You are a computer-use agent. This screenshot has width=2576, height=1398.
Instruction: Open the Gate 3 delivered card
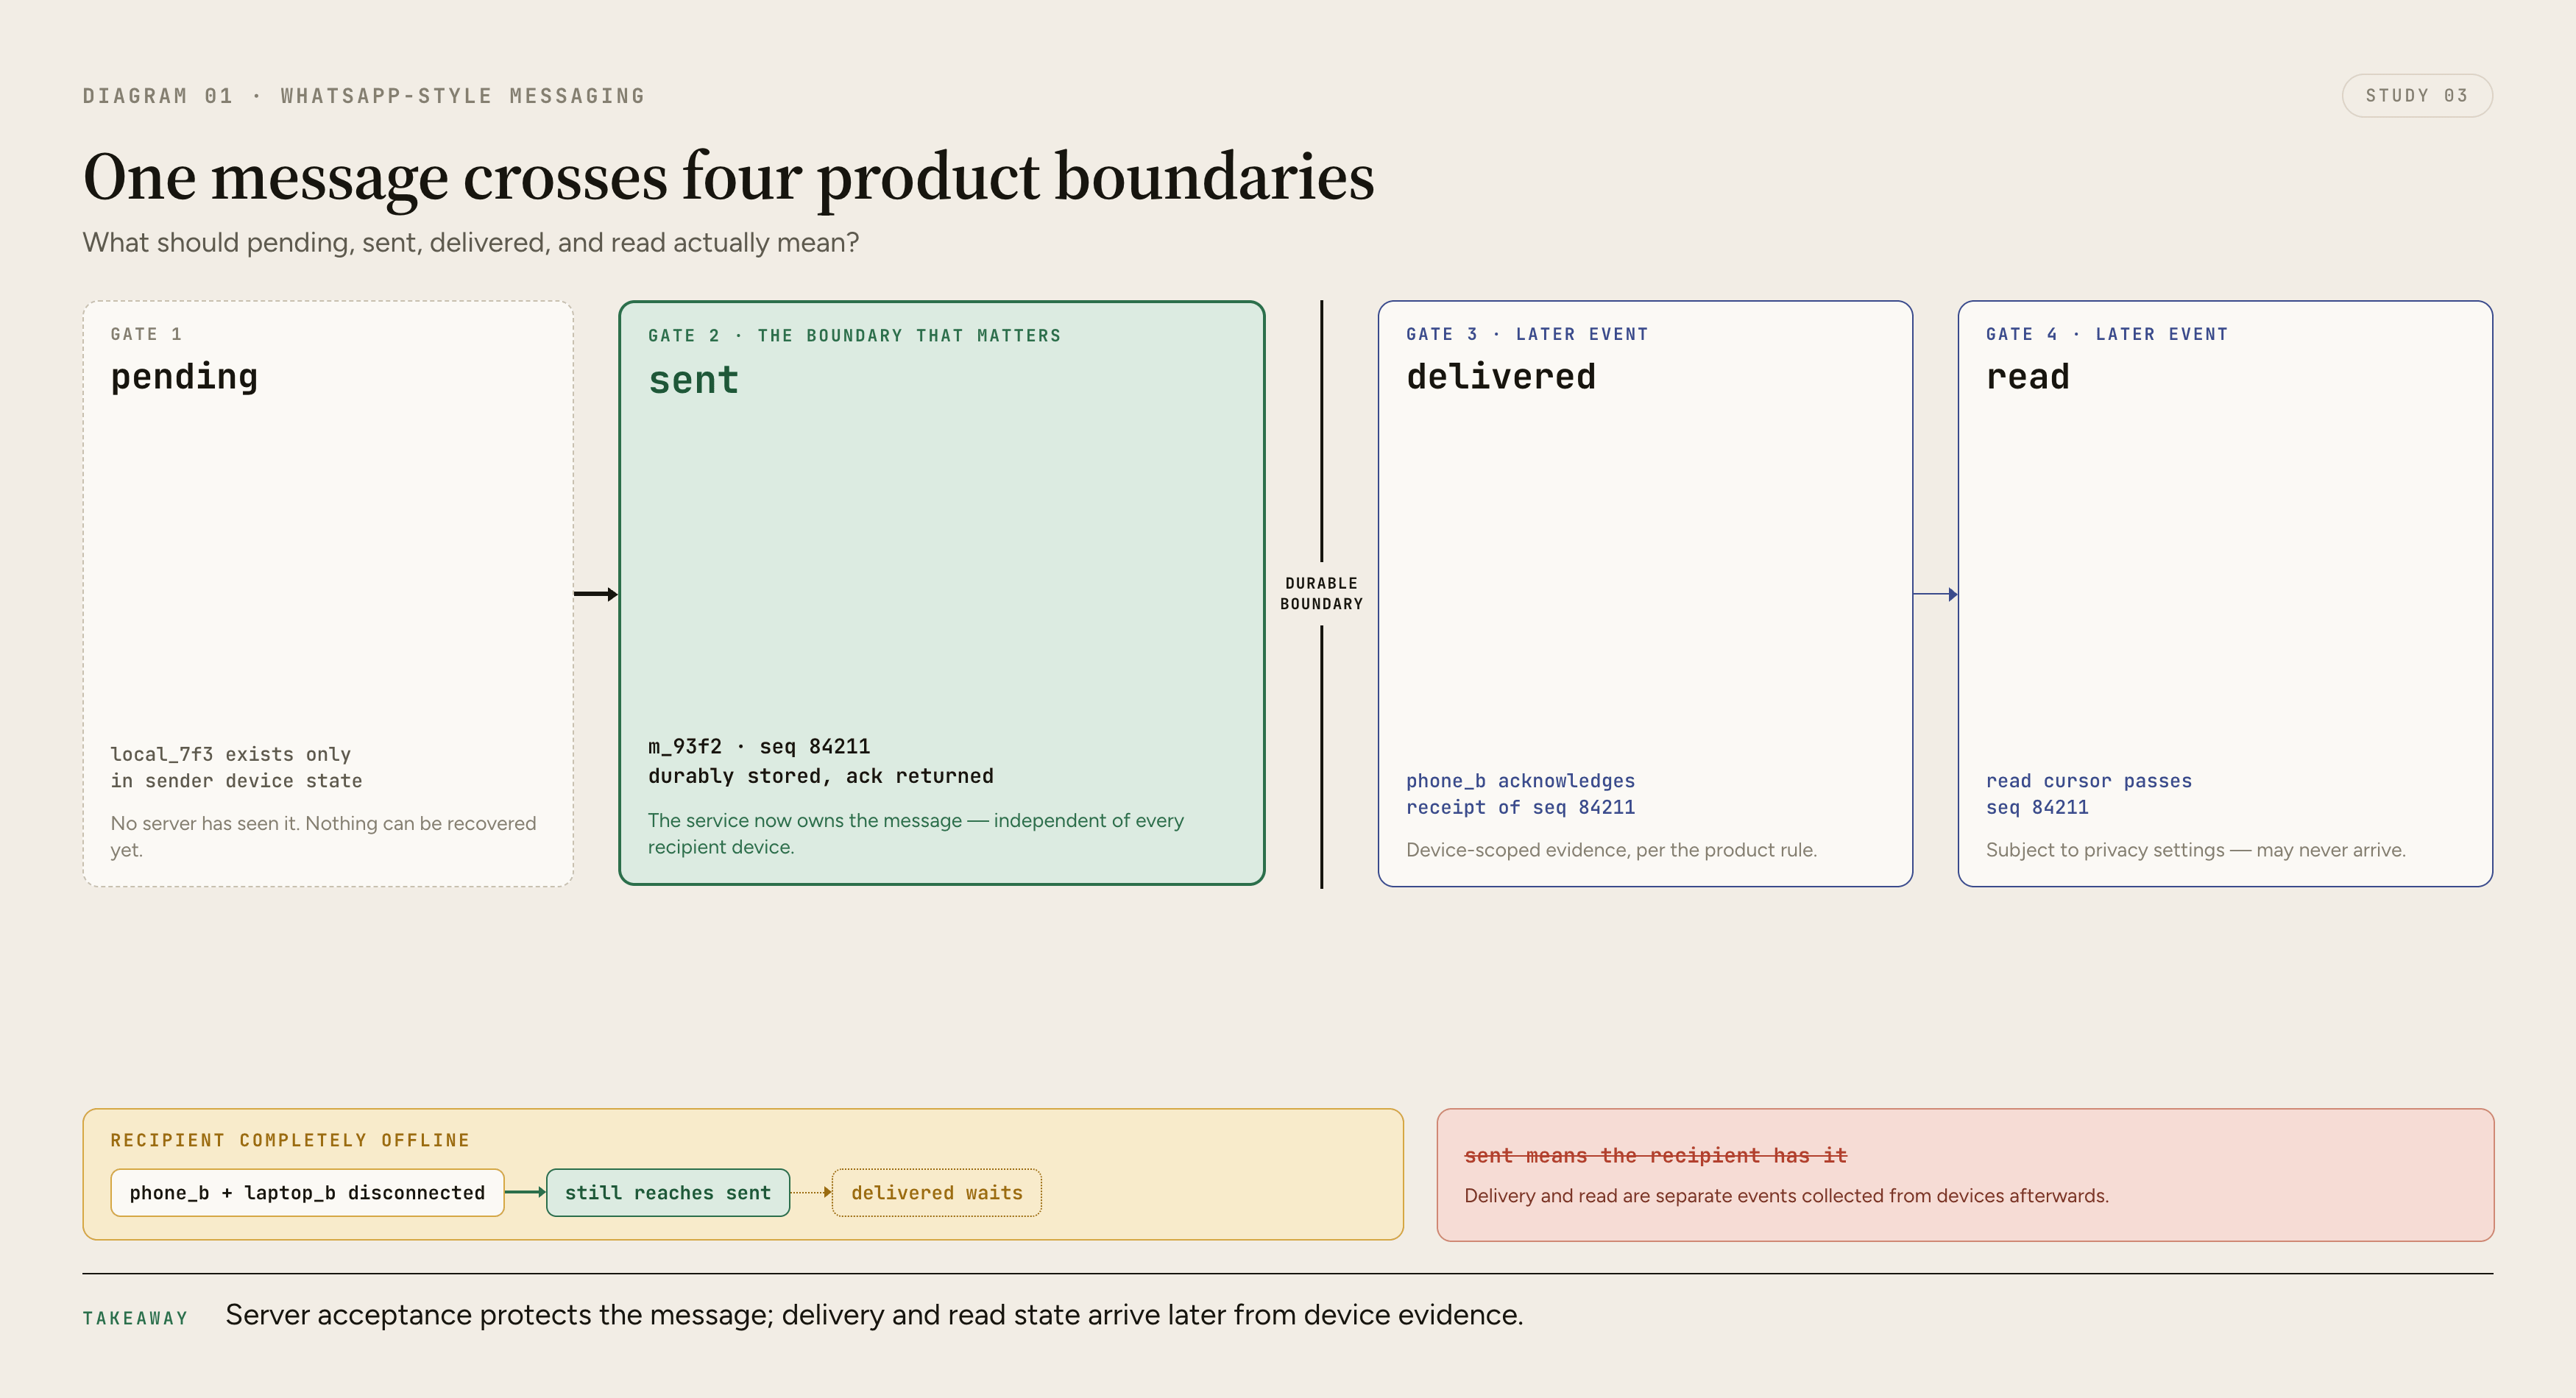click(x=1645, y=594)
